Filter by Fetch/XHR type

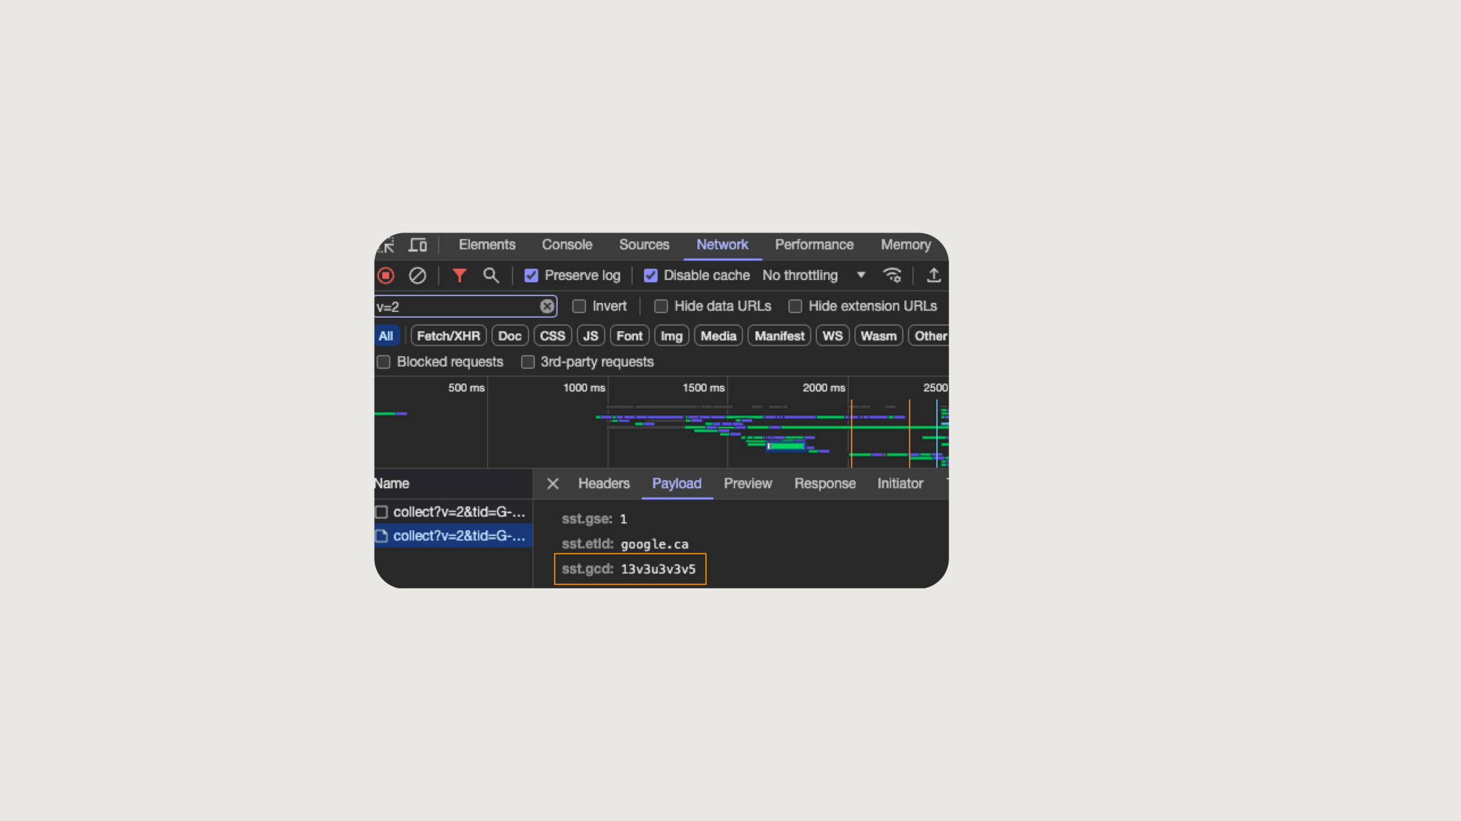pos(448,336)
